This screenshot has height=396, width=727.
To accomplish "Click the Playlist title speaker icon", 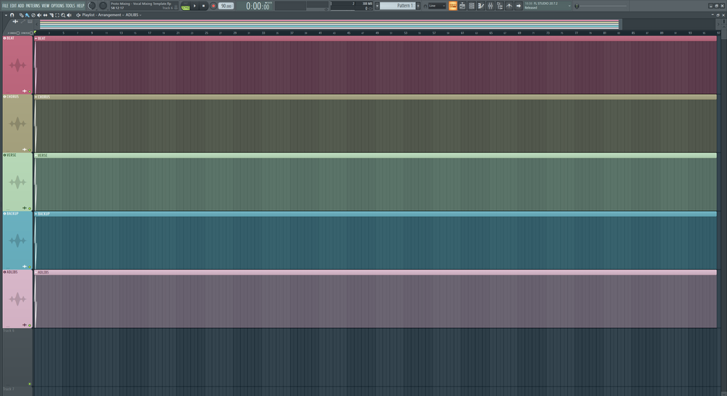I will pyautogui.click(x=78, y=15).
